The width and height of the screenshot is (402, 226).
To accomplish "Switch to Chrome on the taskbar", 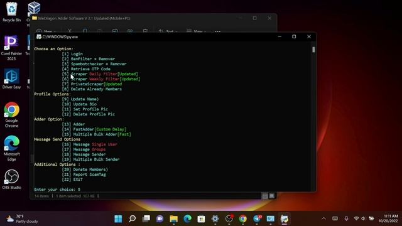I will tap(243, 218).
